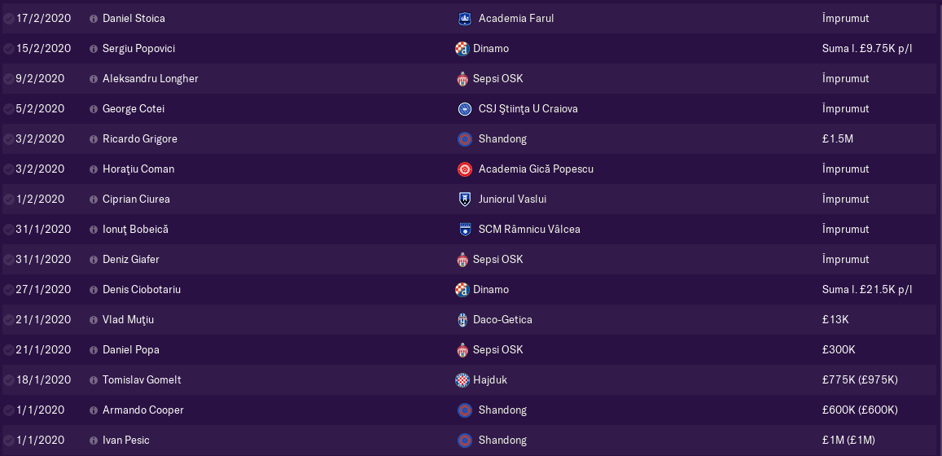Viewport: 942px width, 456px height.
Task: Click the info icon beside Daniel Stoica
Action: (x=93, y=19)
